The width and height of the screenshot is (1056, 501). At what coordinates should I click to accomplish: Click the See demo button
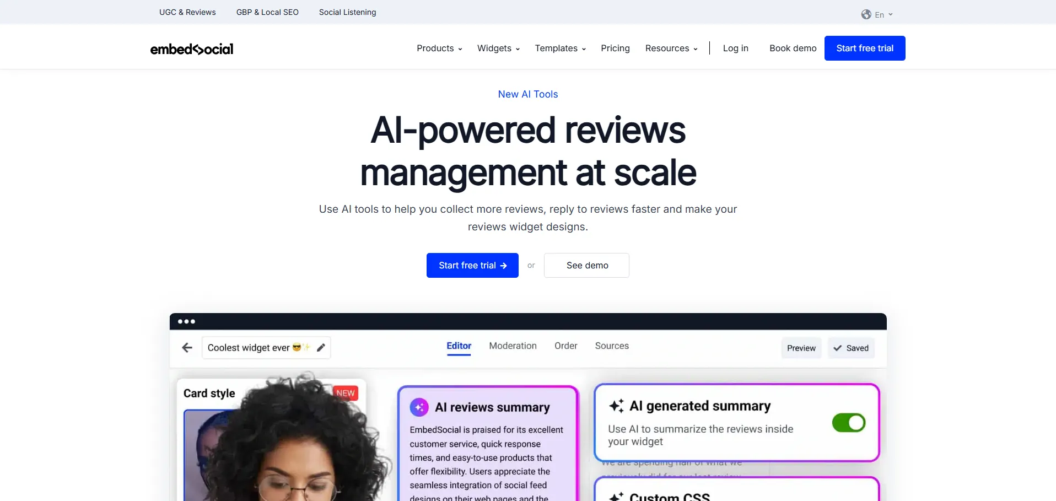(586, 265)
